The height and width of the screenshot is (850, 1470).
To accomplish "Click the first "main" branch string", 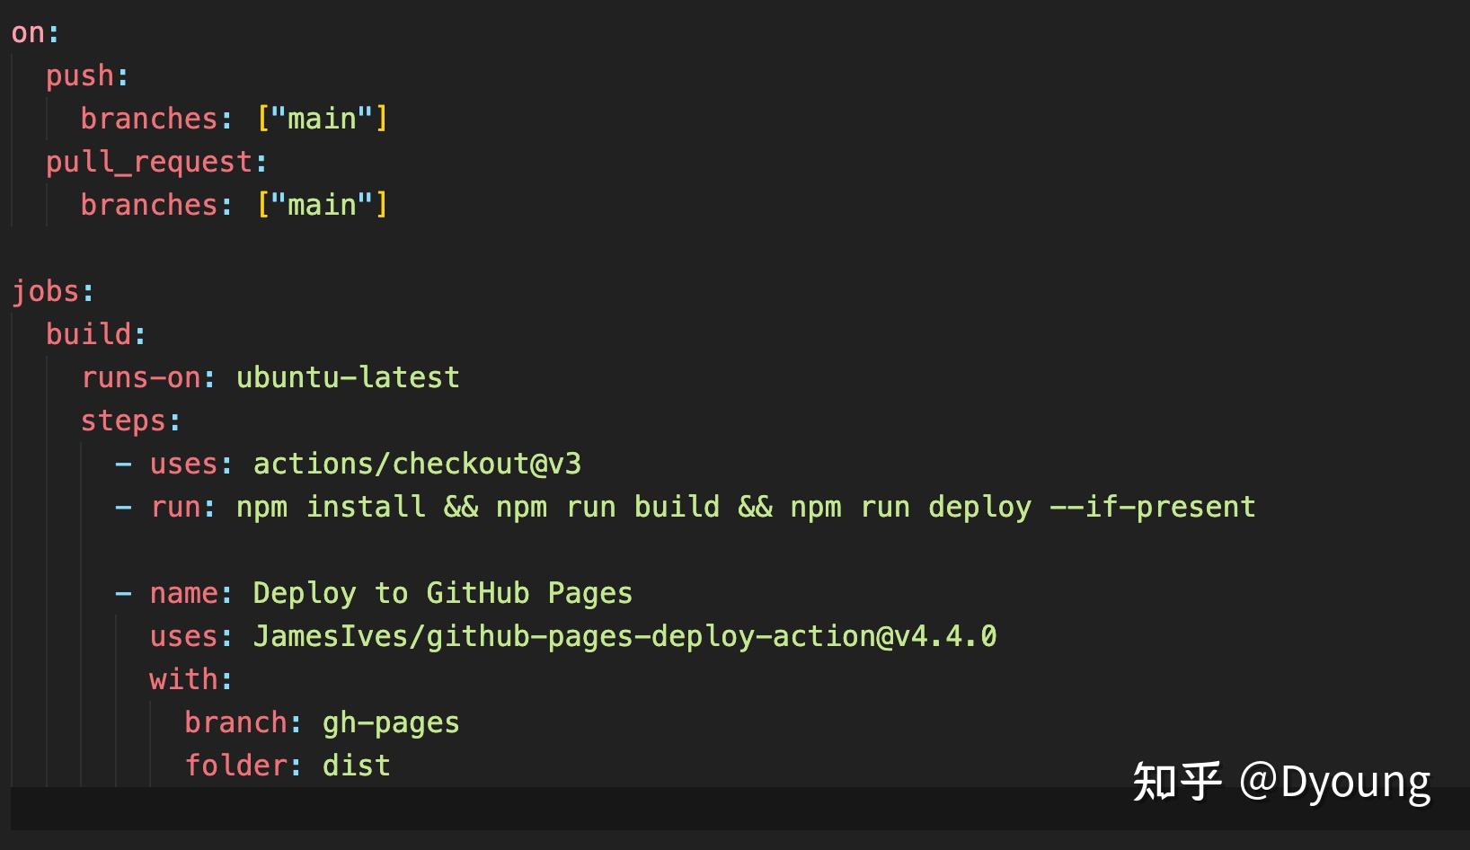I will click(x=323, y=118).
